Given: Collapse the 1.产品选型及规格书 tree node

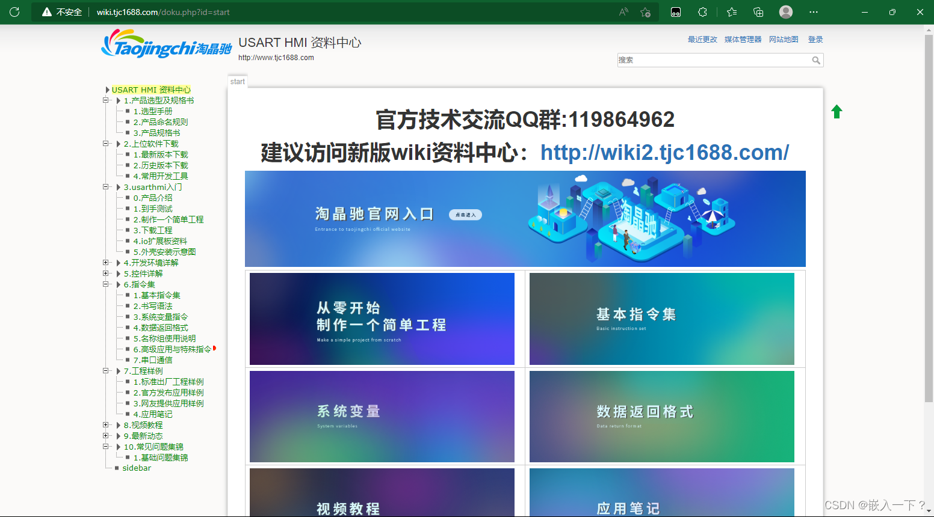Looking at the screenshot, I should [x=105, y=100].
